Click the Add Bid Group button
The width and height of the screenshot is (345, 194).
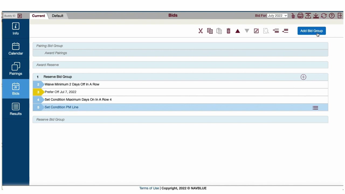[312, 31]
